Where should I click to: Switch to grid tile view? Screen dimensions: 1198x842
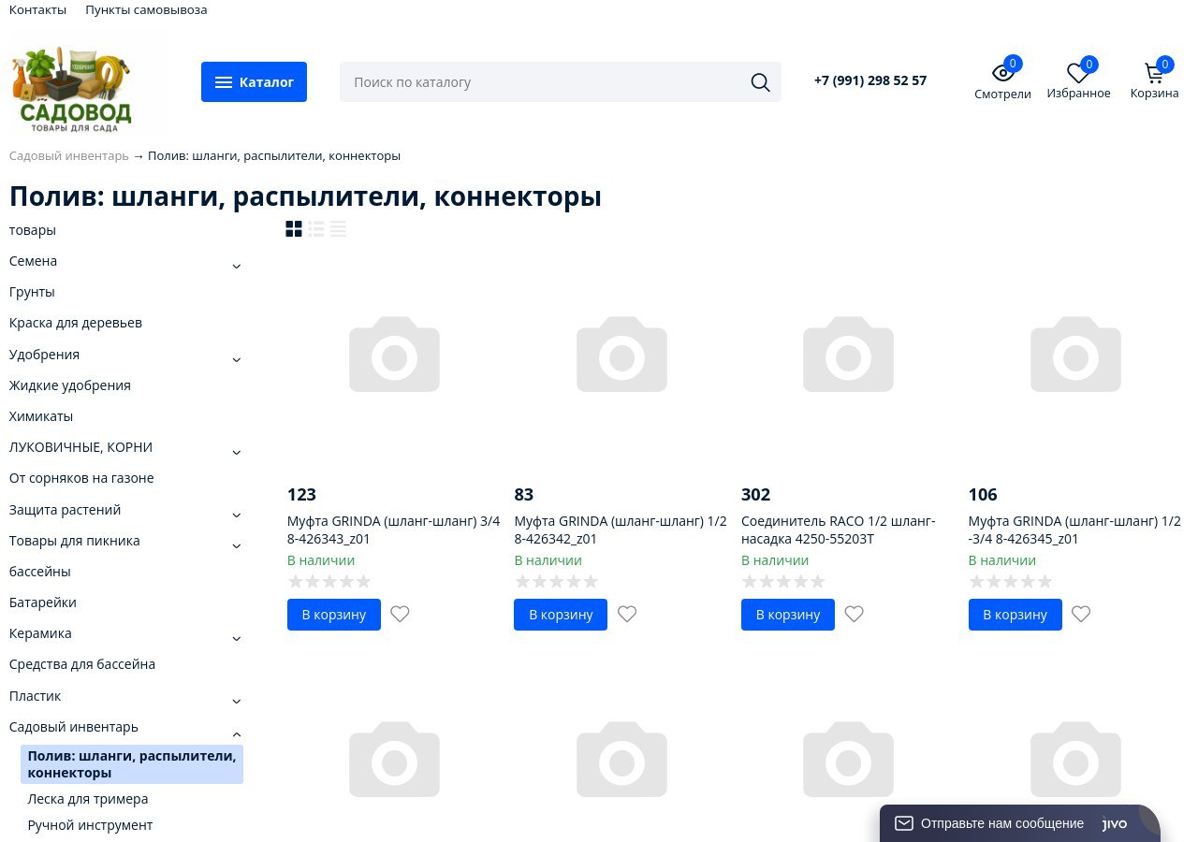pos(294,229)
